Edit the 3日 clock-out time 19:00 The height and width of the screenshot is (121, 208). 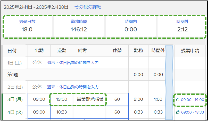62,99
